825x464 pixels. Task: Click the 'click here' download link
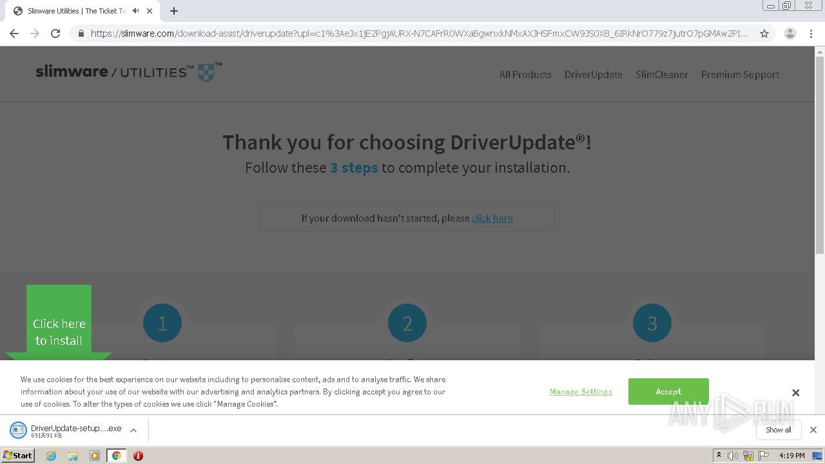pos(492,218)
